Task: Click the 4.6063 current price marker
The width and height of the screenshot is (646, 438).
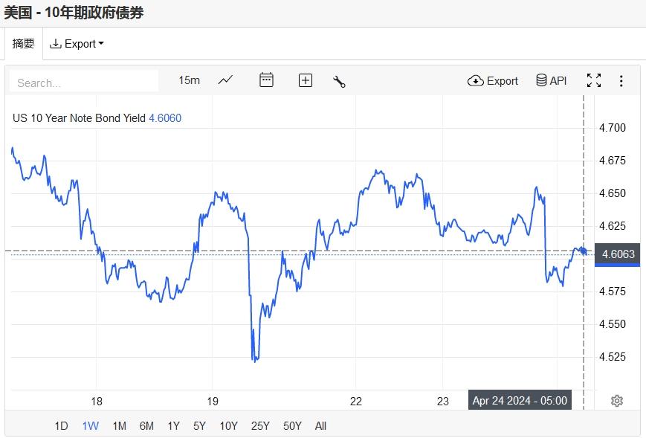Action: tap(618, 254)
